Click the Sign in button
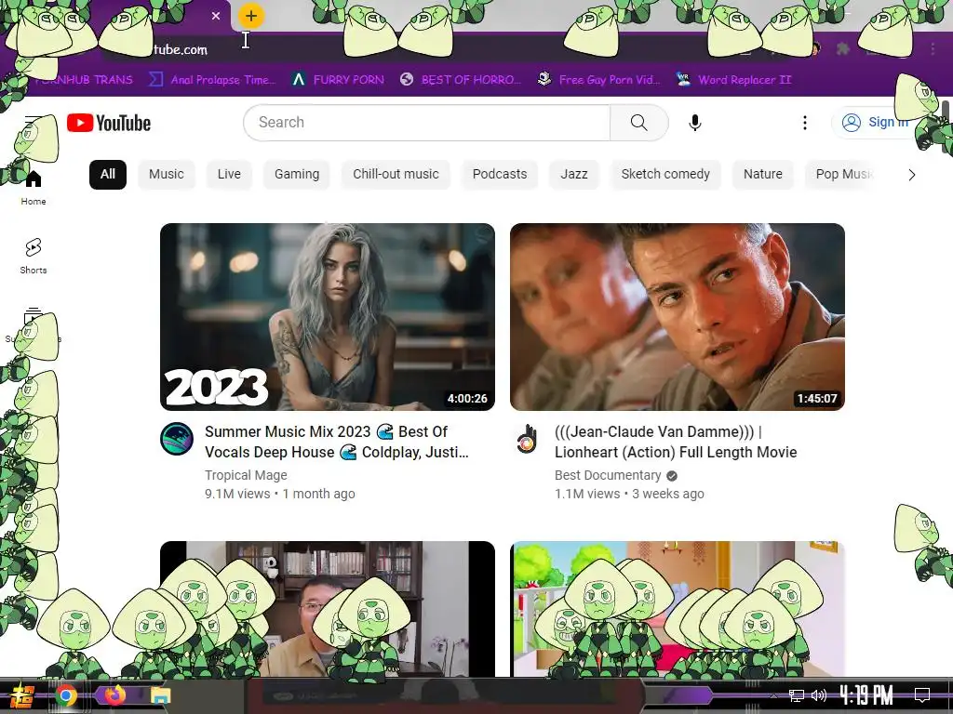This screenshot has height=714, width=953. (x=875, y=122)
